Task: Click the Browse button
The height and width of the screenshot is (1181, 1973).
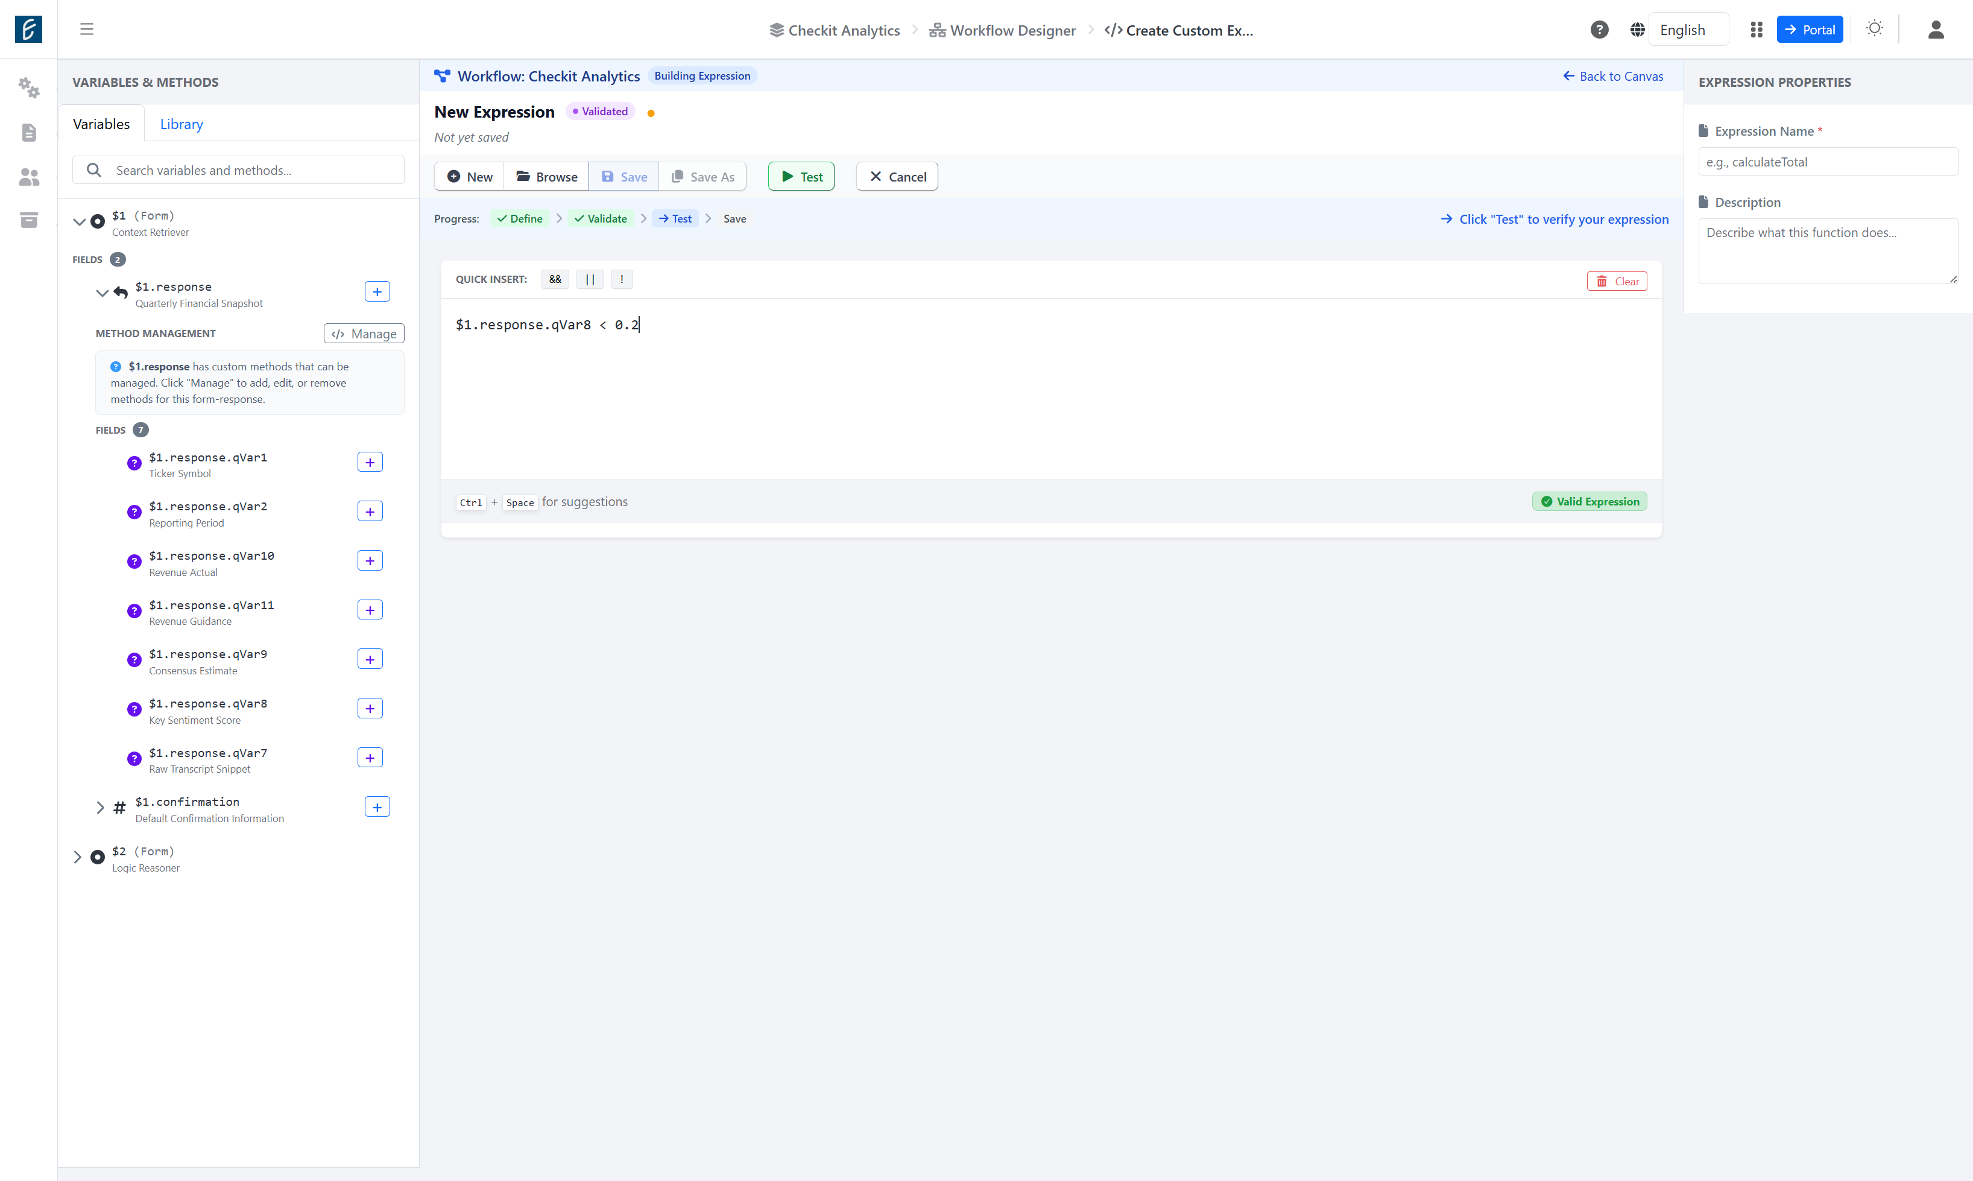Action: click(546, 177)
